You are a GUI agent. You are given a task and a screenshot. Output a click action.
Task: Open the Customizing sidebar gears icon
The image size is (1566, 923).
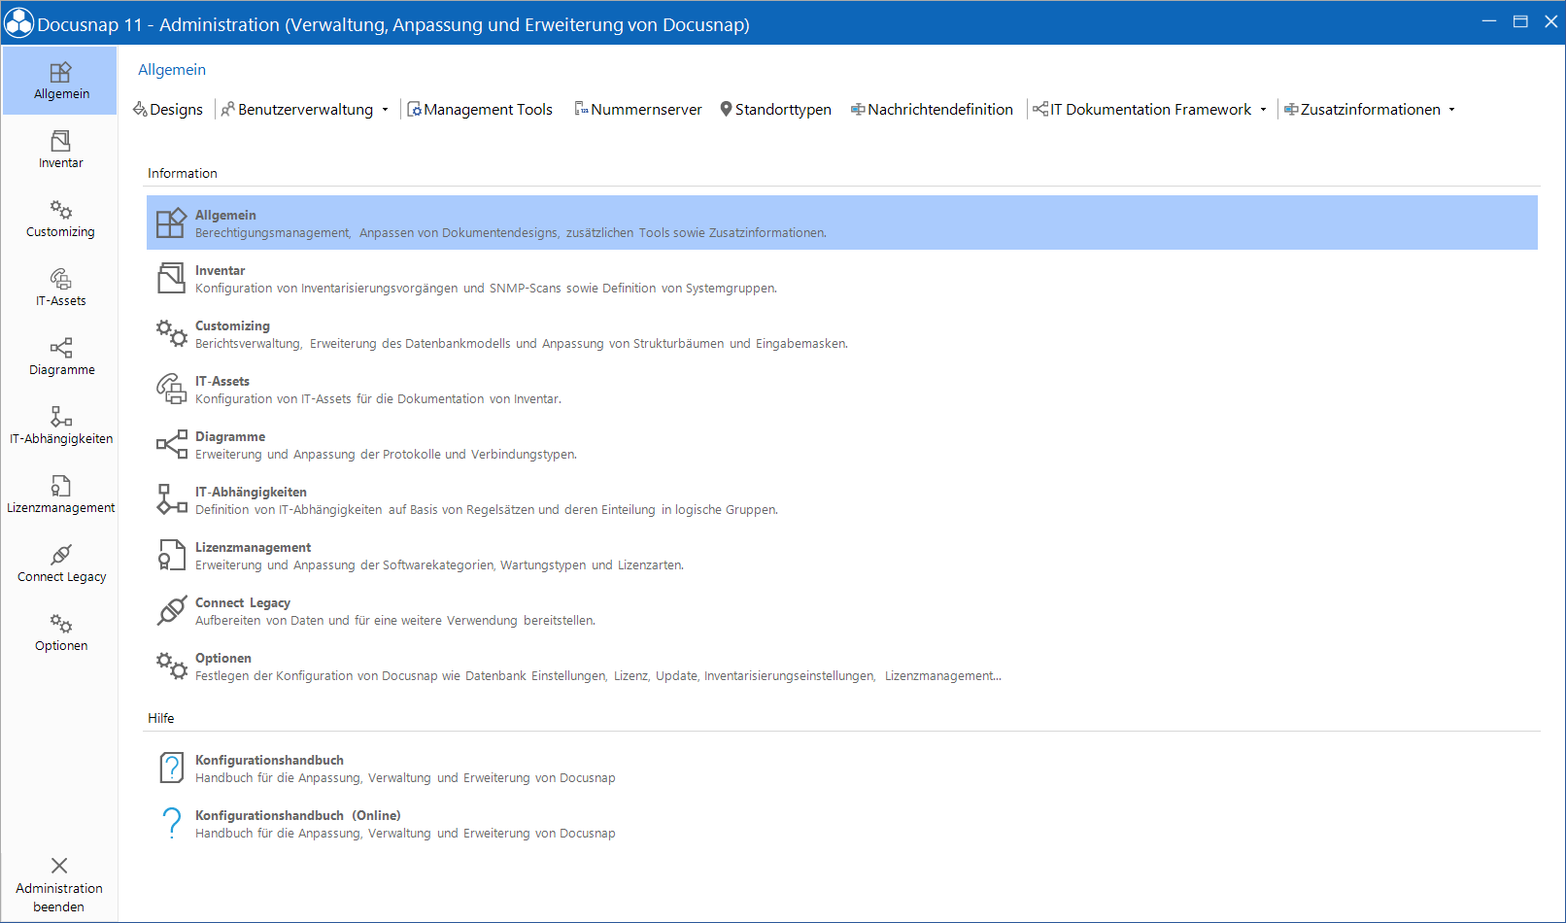(x=60, y=210)
